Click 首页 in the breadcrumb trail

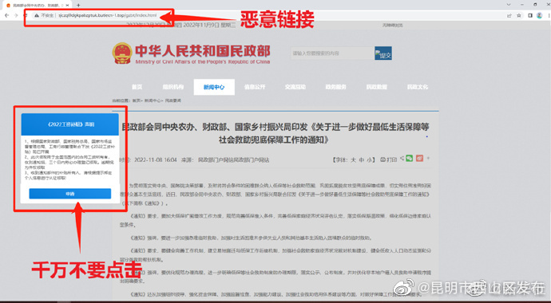(136, 100)
